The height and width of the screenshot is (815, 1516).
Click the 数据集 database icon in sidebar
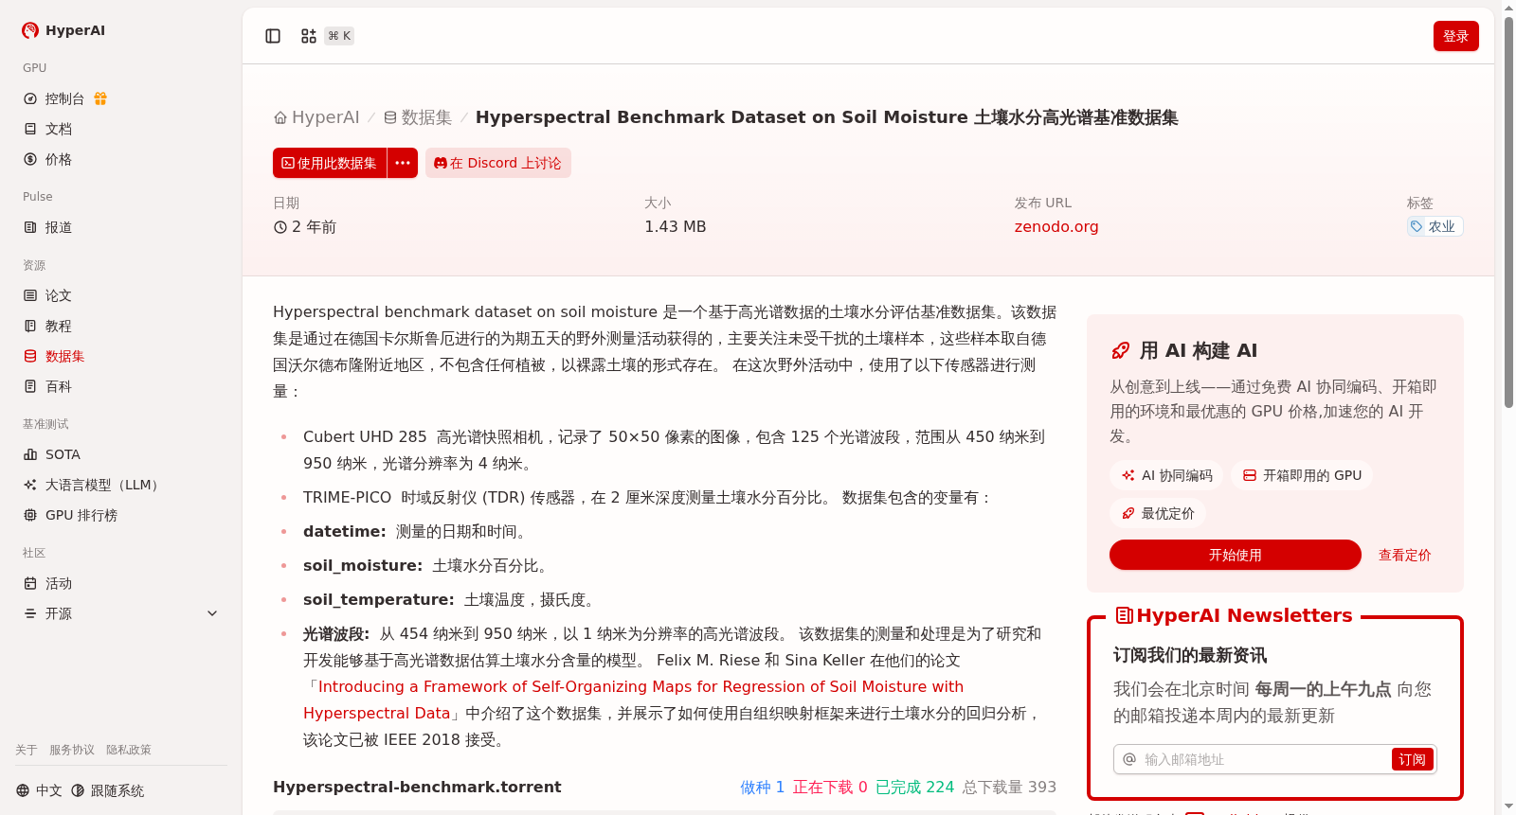tap(30, 356)
